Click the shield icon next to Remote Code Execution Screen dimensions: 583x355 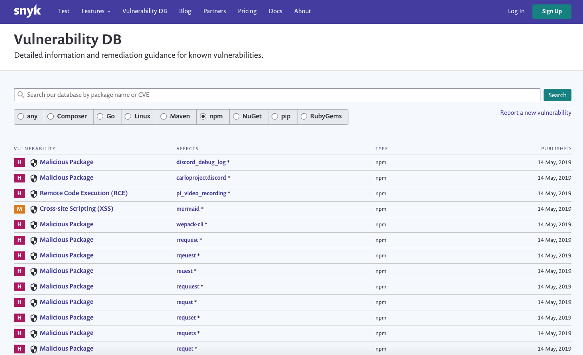tap(34, 194)
